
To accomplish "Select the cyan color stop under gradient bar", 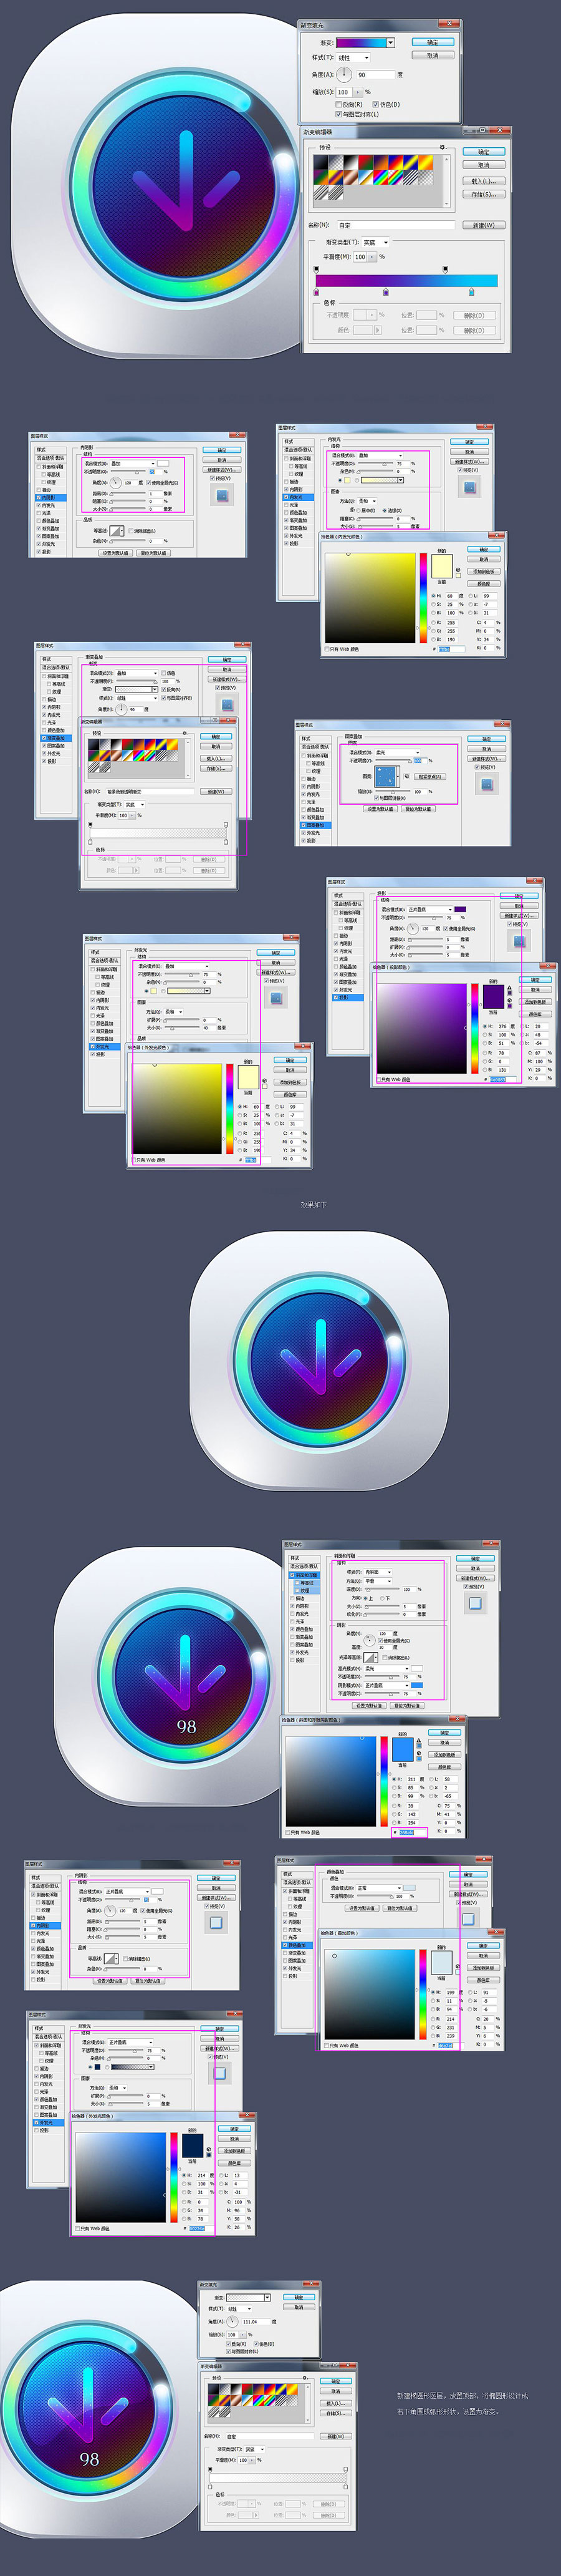I will 472,291.
